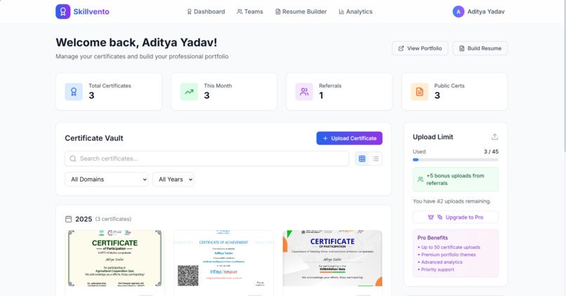Click the bonus uploads referral icon
This screenshot has width=566, height=296.
(x=421, y=179)
